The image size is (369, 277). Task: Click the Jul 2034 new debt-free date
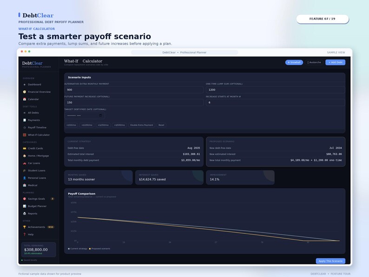(x=336, y=148)
